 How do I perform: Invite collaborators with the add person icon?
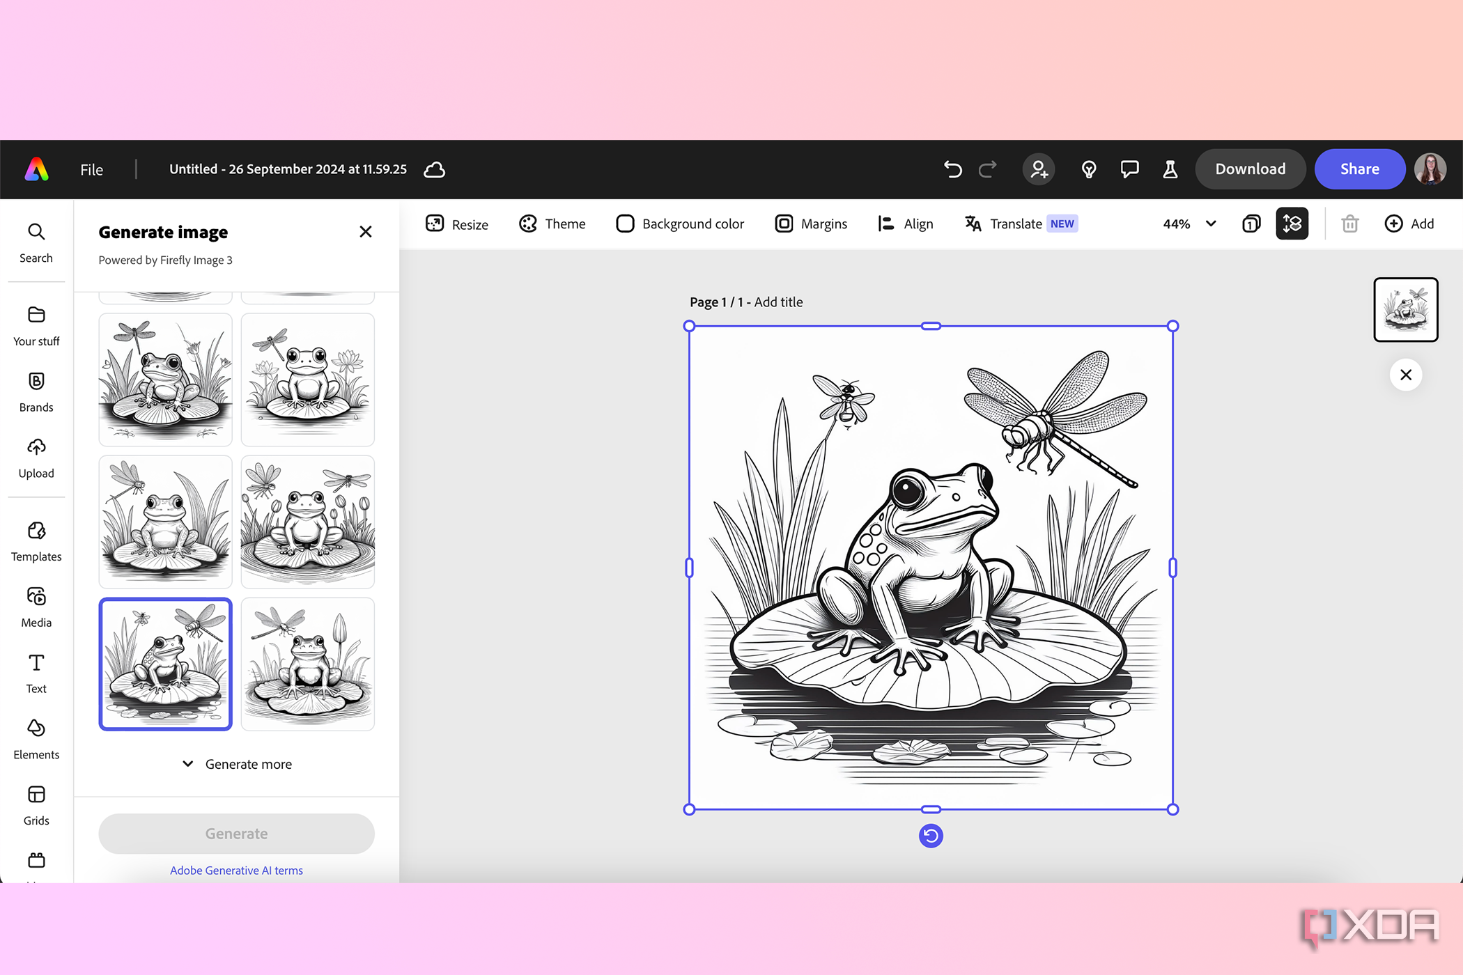click(x=1039, y=169)
